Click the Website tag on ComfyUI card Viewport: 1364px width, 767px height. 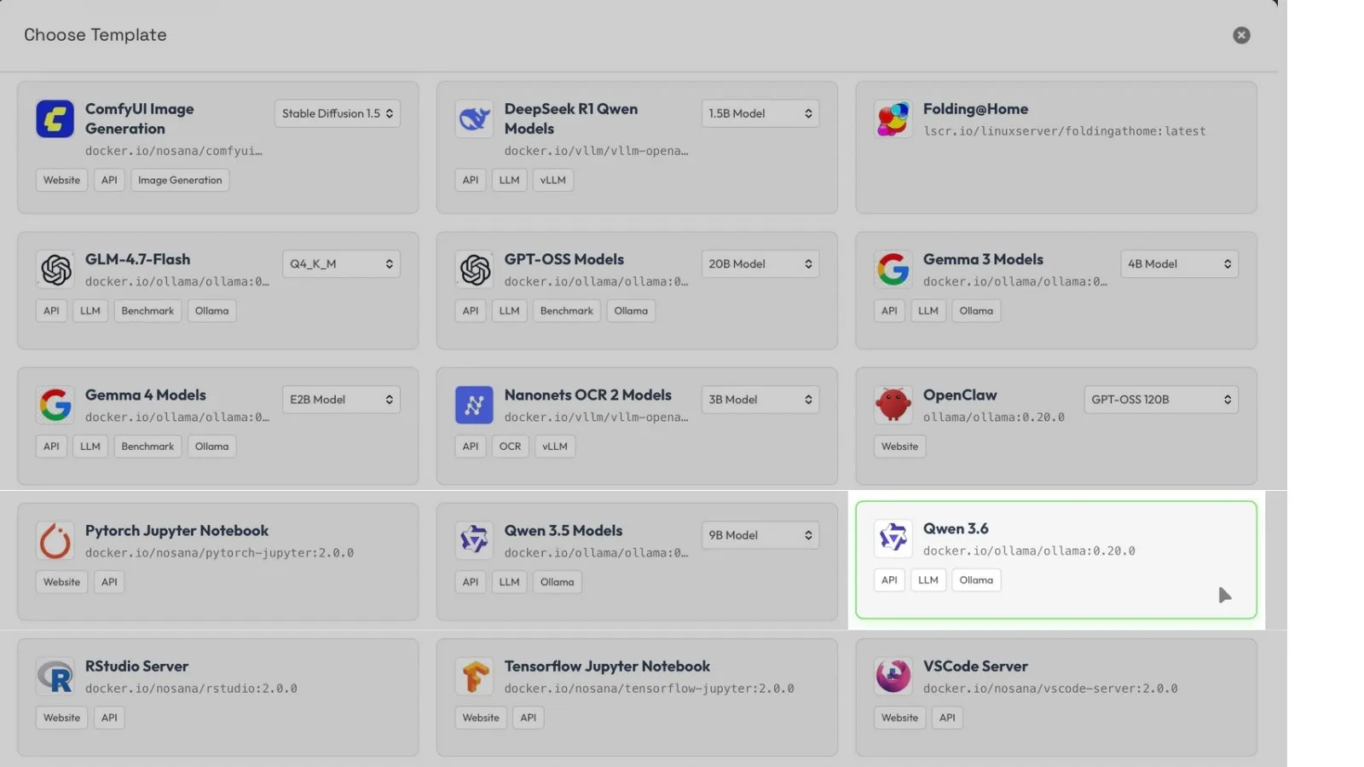click(61, 180)
